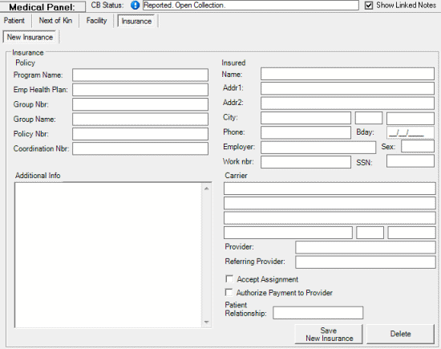Open the Next of Kin tab
Screen dimensions: 441x349
click(x=55, y=21)
